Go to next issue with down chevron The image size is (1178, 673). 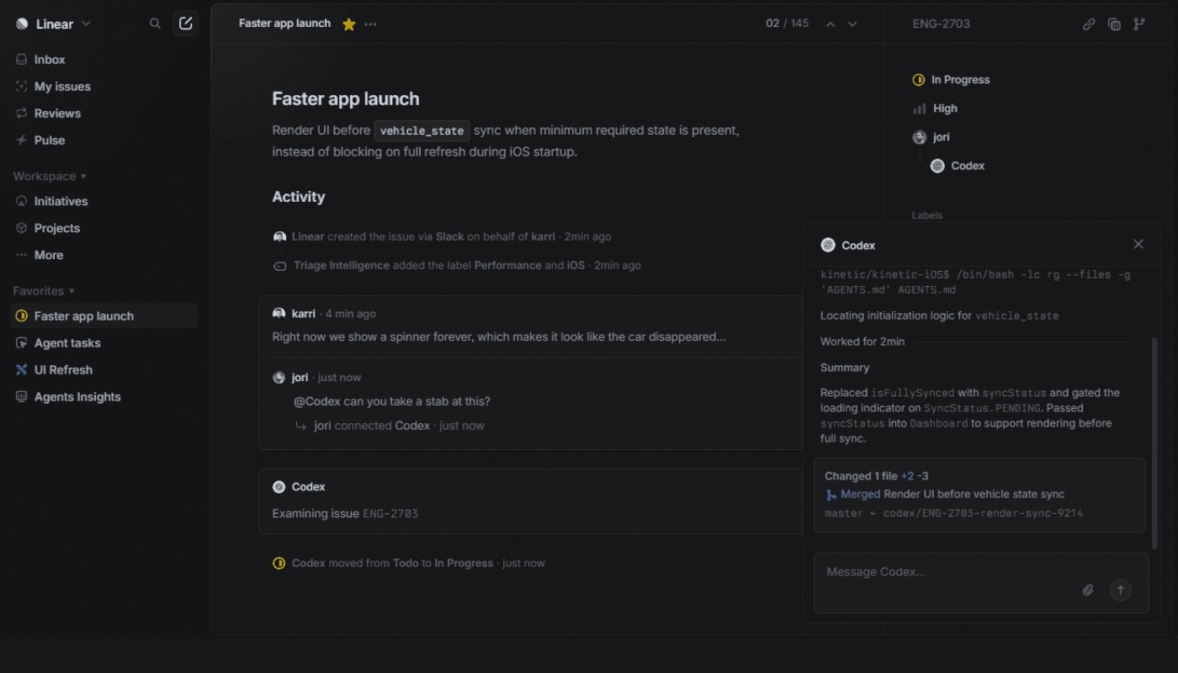tap(852, 24)
